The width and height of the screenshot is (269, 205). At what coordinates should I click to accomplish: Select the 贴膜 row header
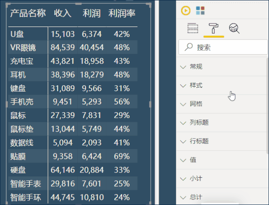tap(18, 156)
